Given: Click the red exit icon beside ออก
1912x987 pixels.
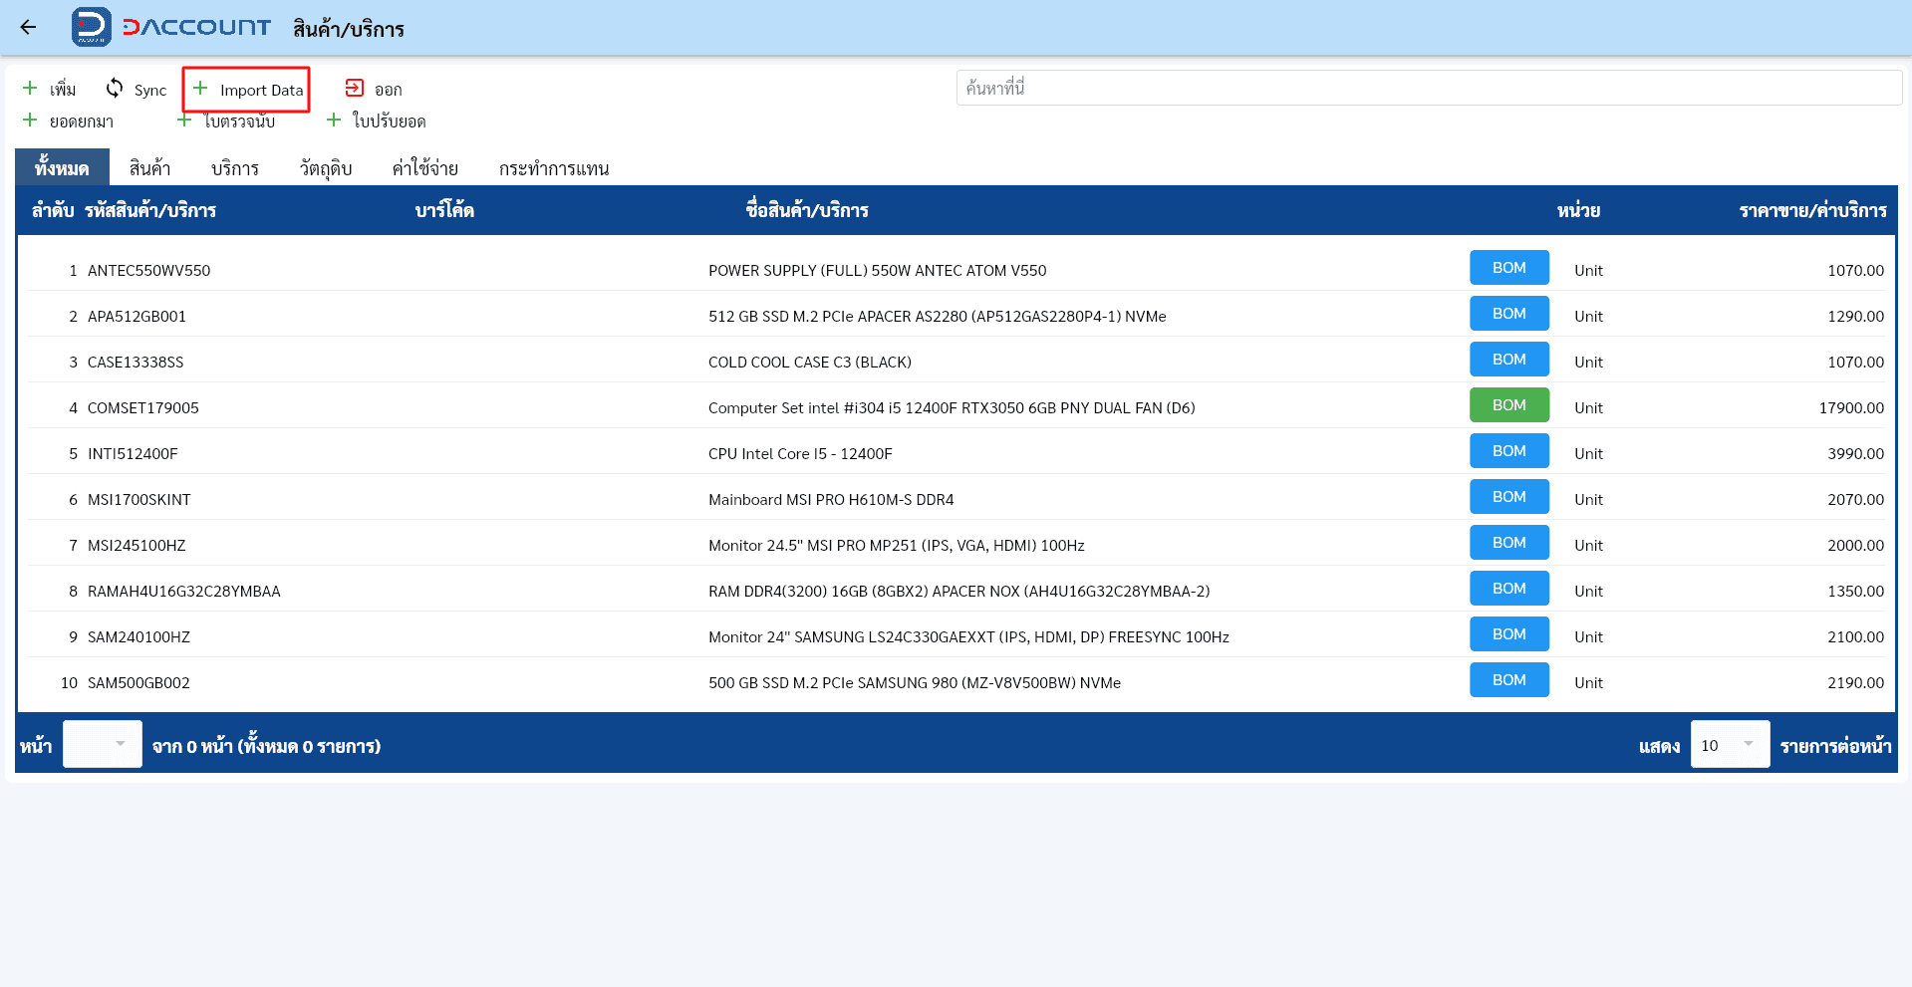Looking at the screenshot, I should 354,88.
